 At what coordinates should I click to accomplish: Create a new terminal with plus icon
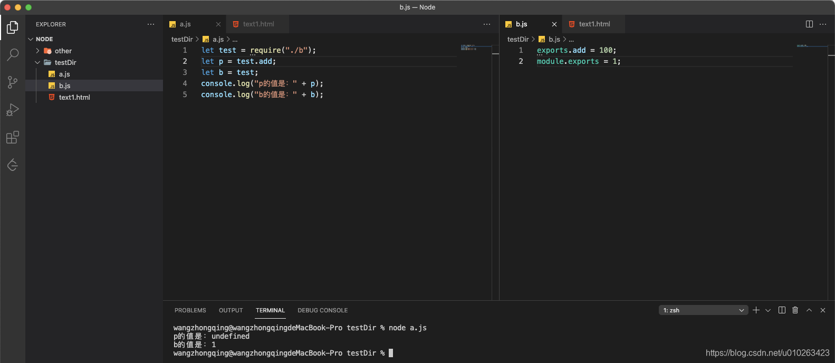coord(756,310)
